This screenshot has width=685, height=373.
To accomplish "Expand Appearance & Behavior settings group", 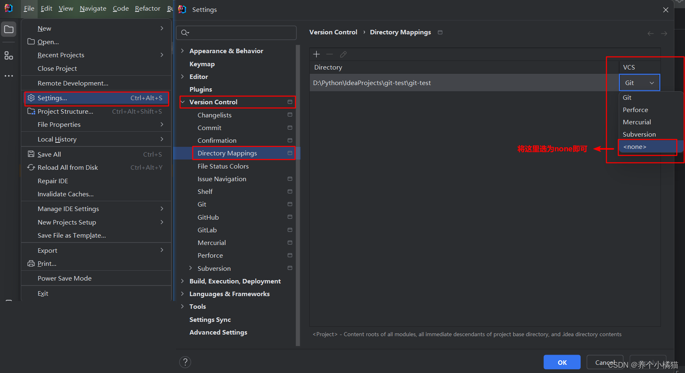I will (x=183, y=51).
